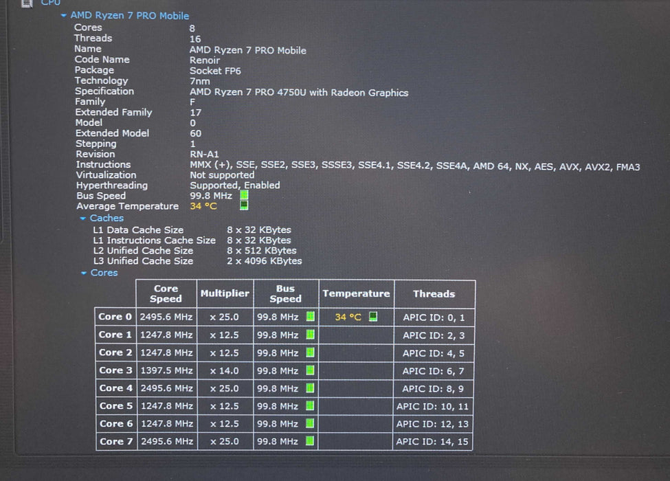The image size is (670, 481).
Task: Click Core 0 temperature green indicator icon
Action: (x=373, y=317)
